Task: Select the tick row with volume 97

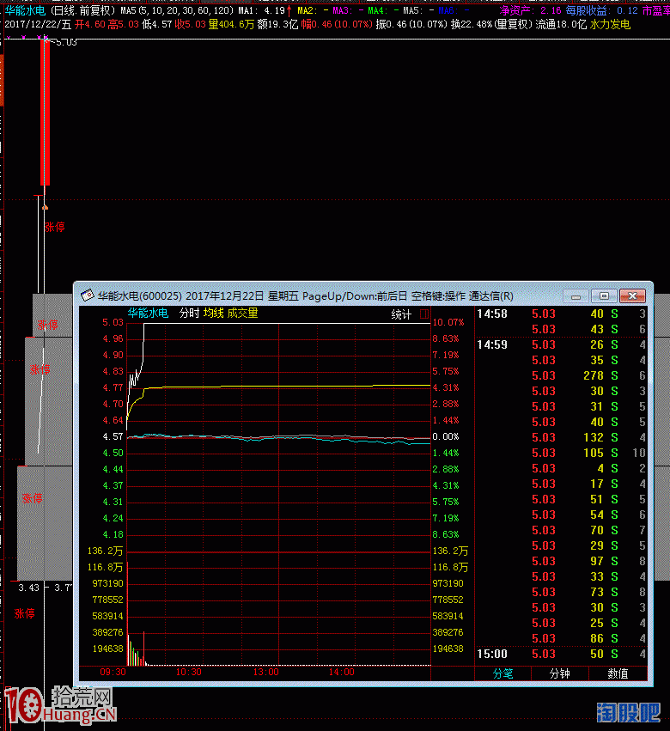Action: tap(561, 561)
